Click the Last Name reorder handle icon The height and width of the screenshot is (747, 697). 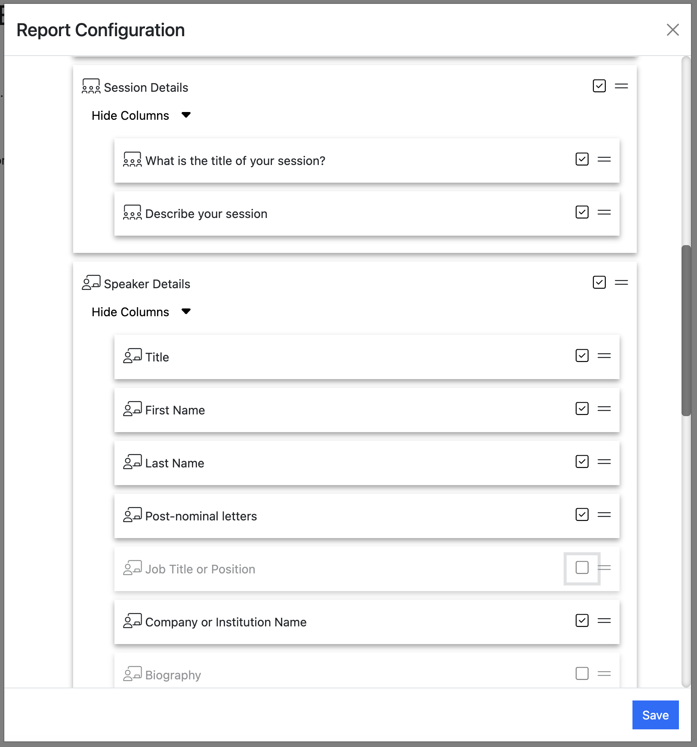coord(604,462)
